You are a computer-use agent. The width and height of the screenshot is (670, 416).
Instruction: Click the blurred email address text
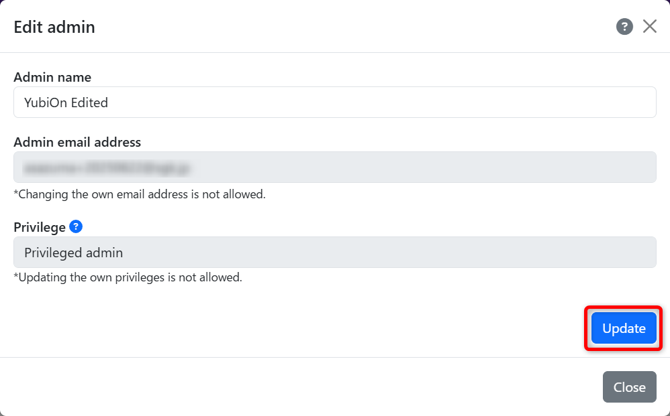[106, 168]
